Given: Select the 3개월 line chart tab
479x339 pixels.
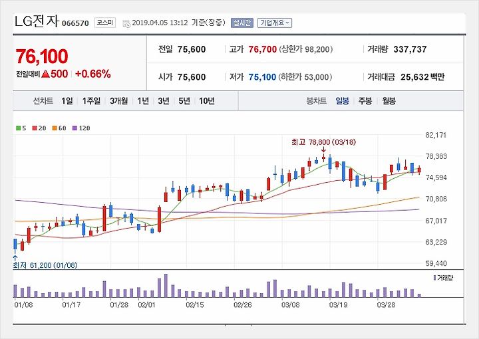Looking at the screenshot, I should pyautogui.click(x=118, y=101).
